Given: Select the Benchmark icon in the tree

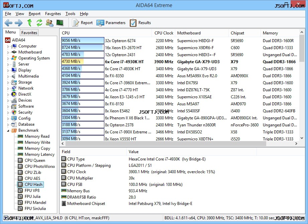Looking at the screenshot, I should (14, 130).
